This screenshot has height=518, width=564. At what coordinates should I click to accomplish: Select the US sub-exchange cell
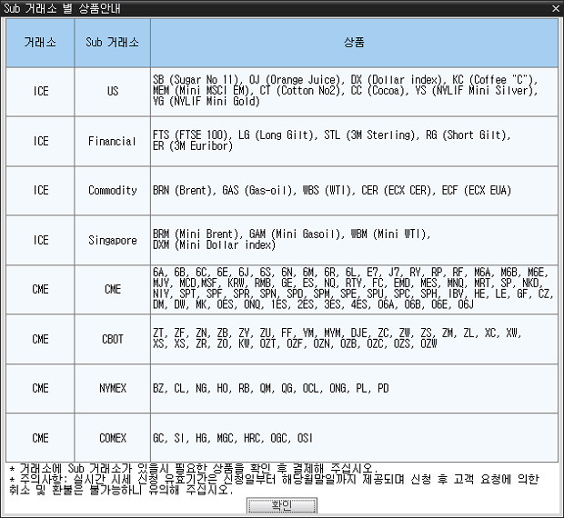point(112,92)
